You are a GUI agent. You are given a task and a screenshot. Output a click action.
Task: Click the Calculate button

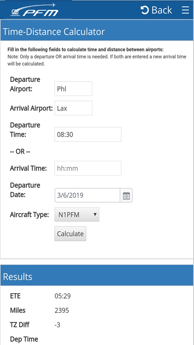point(70,234)
